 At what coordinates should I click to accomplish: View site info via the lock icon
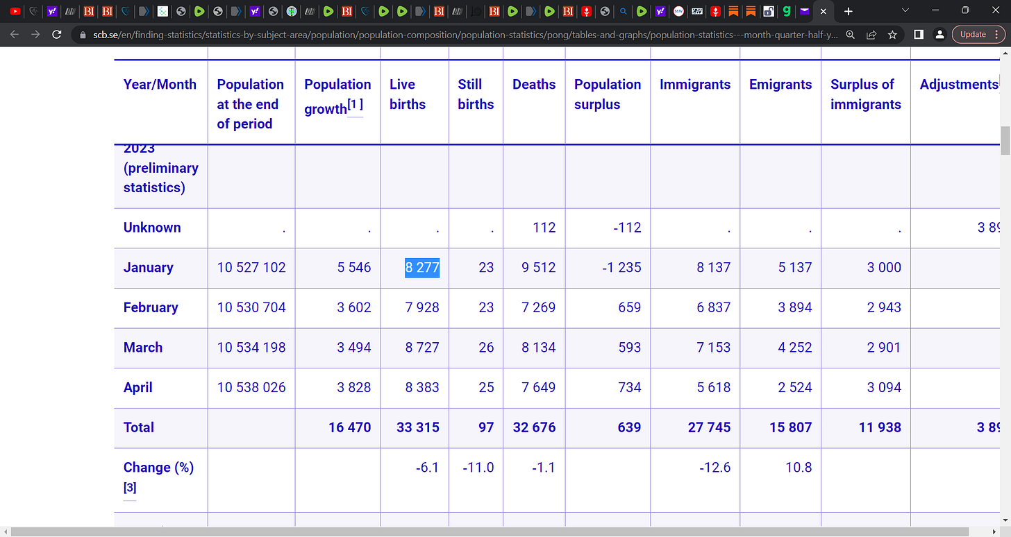[83, 34]
